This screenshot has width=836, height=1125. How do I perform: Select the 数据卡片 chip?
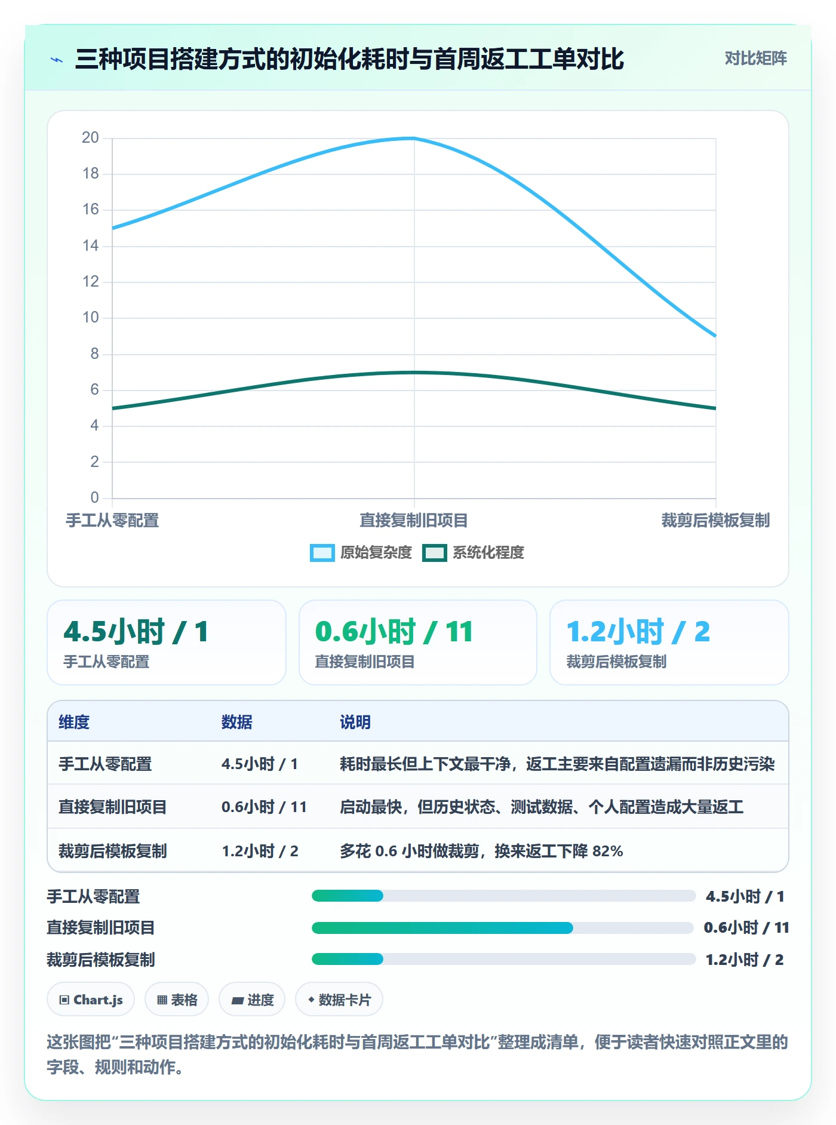339,1000
